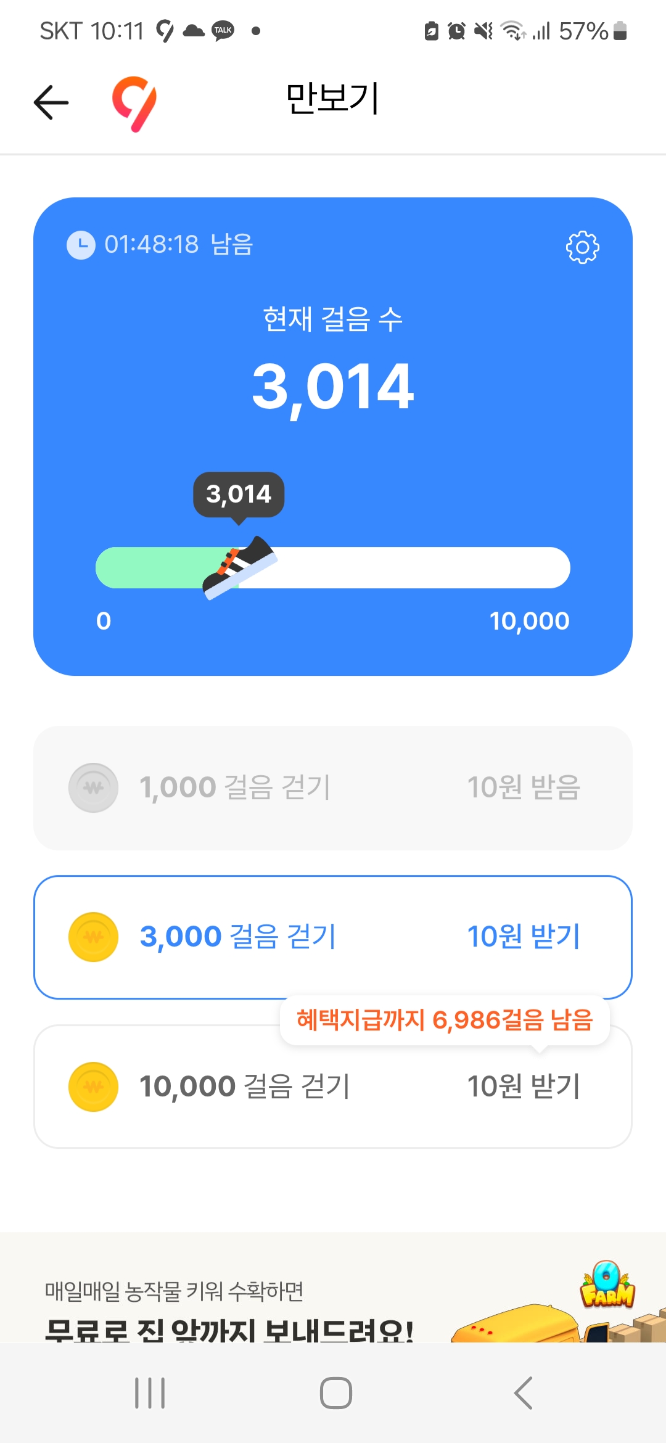Tap gold coin for 3,000 steps
666x1443 pixels.
click(x=93, y=937)
